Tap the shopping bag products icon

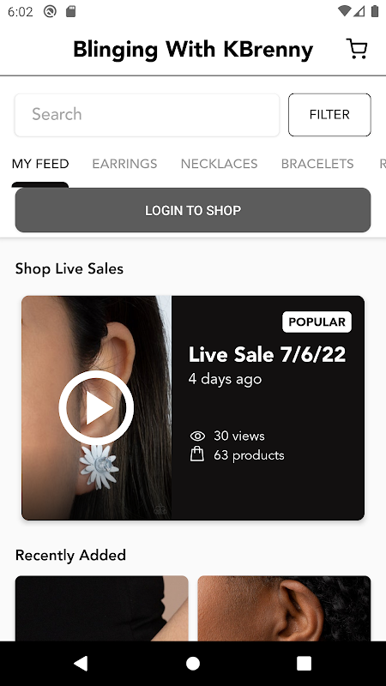pyautogui.click(x=197, y=454)
